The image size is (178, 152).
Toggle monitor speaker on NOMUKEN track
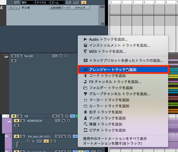(69, 121)
